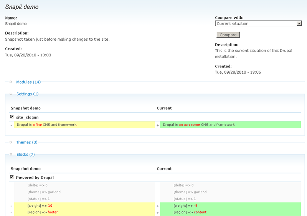Click the triangle icon beside Blocks (7)
Screen dimensions: 307x216
[x=11, y=155]
